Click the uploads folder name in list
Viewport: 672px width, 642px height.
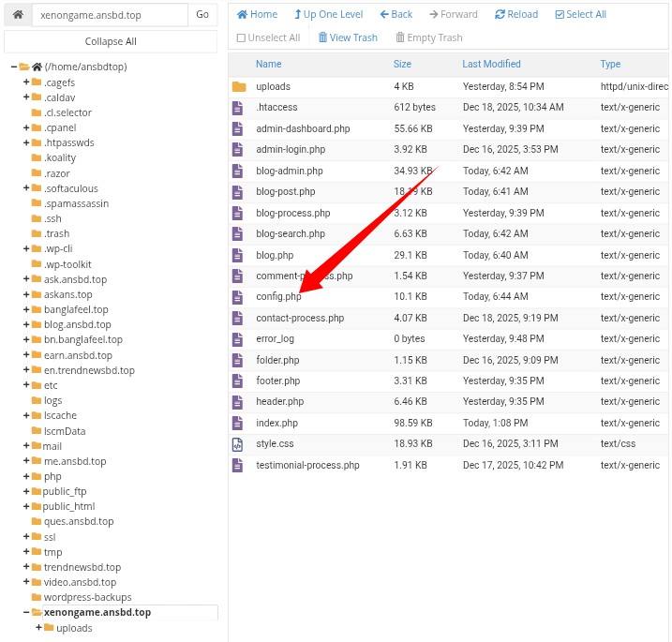click(273, 86)
